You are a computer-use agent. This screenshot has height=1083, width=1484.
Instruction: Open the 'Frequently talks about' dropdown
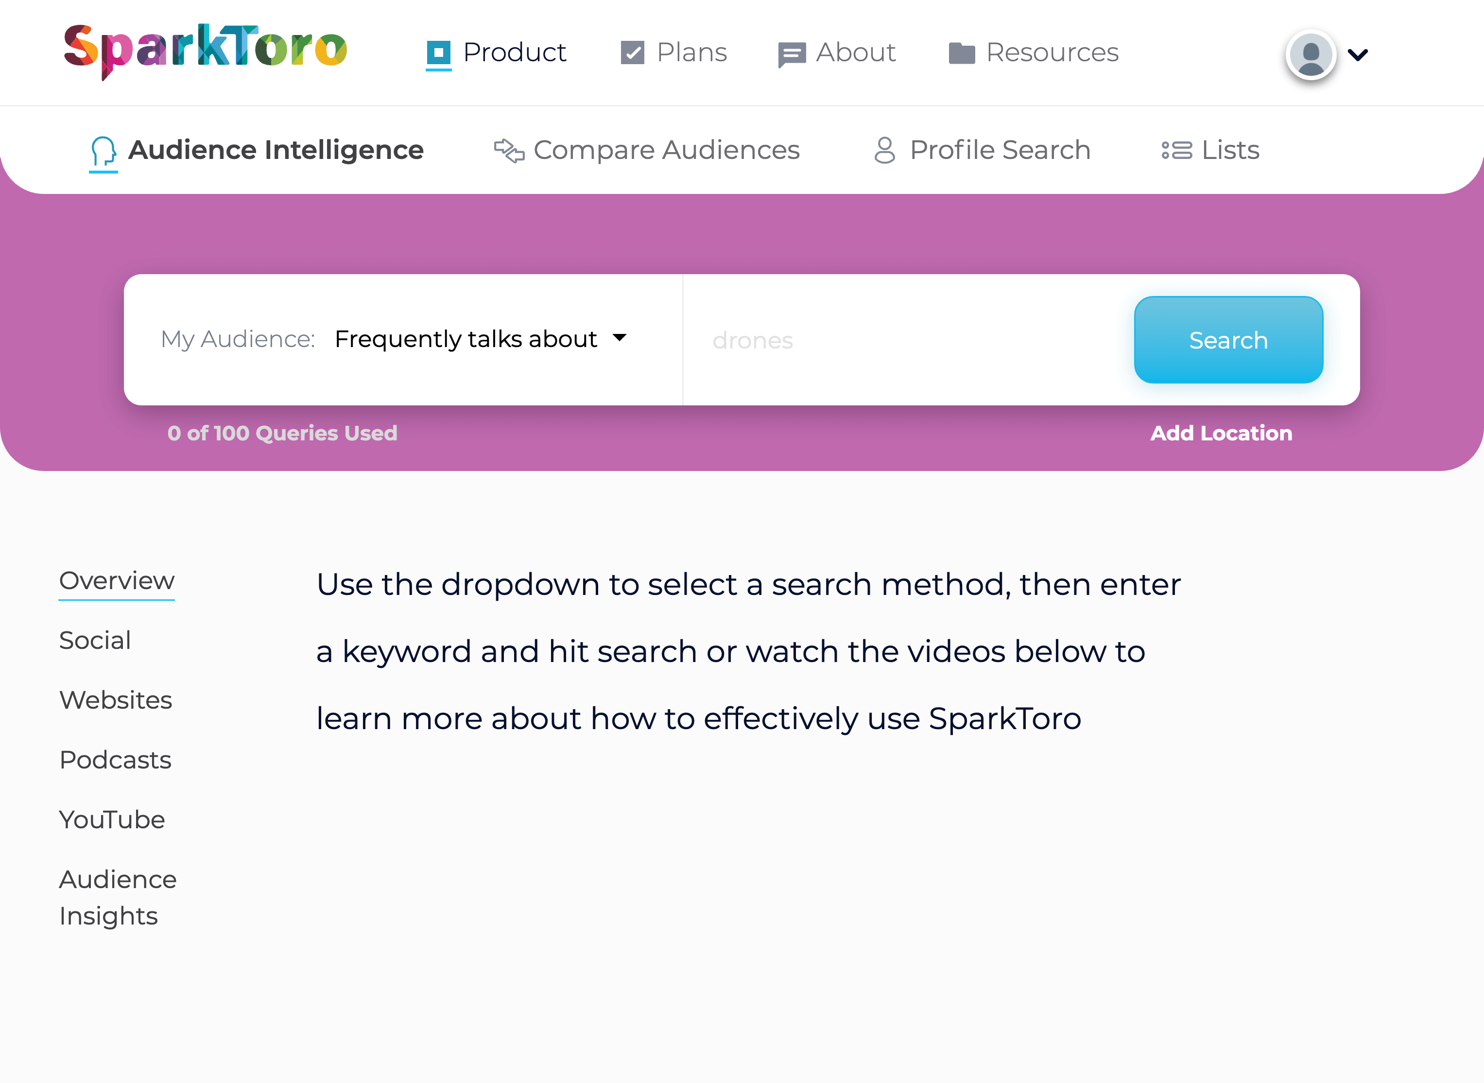point(480,339)
